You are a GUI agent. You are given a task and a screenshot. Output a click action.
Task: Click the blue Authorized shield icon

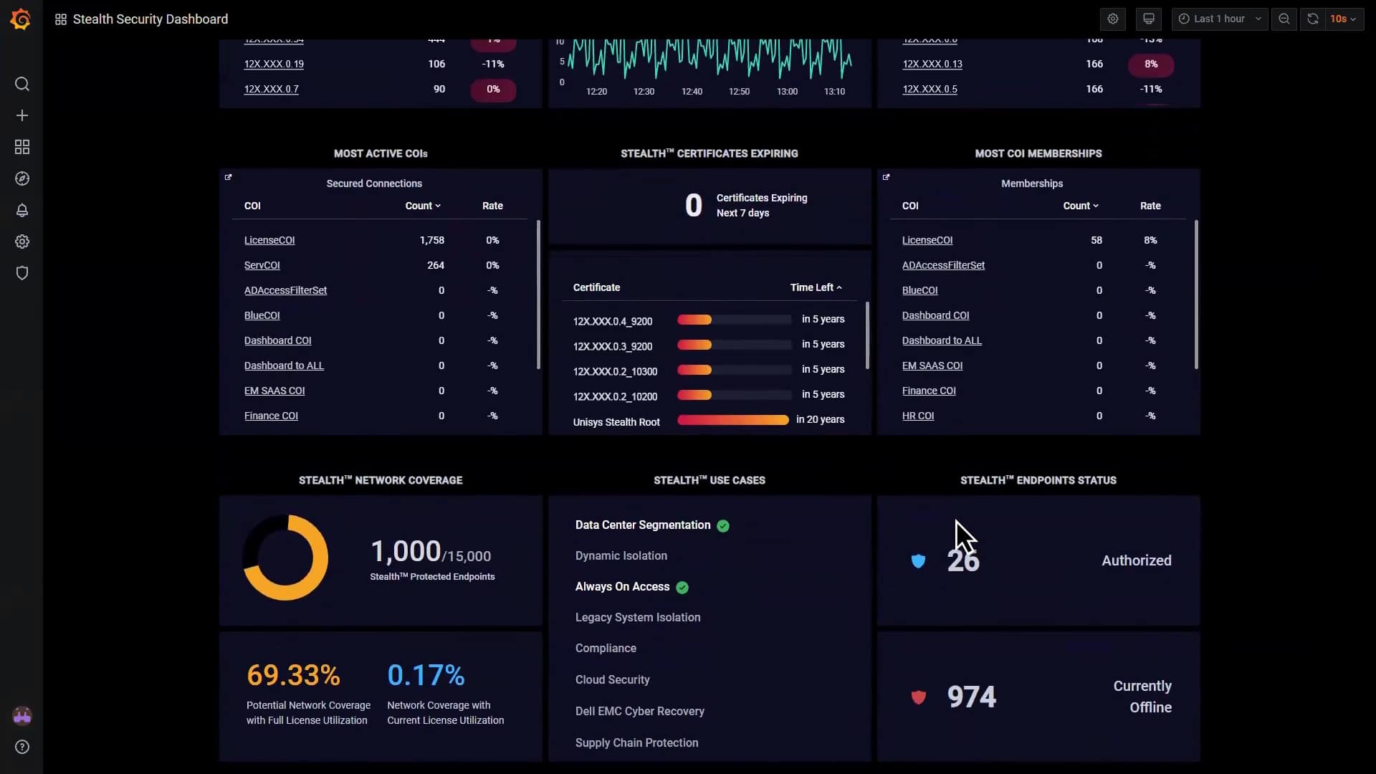[918, 561]
